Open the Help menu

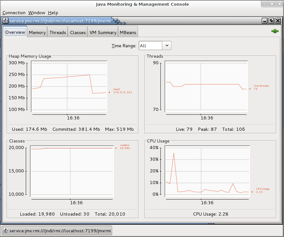(53, 13)
